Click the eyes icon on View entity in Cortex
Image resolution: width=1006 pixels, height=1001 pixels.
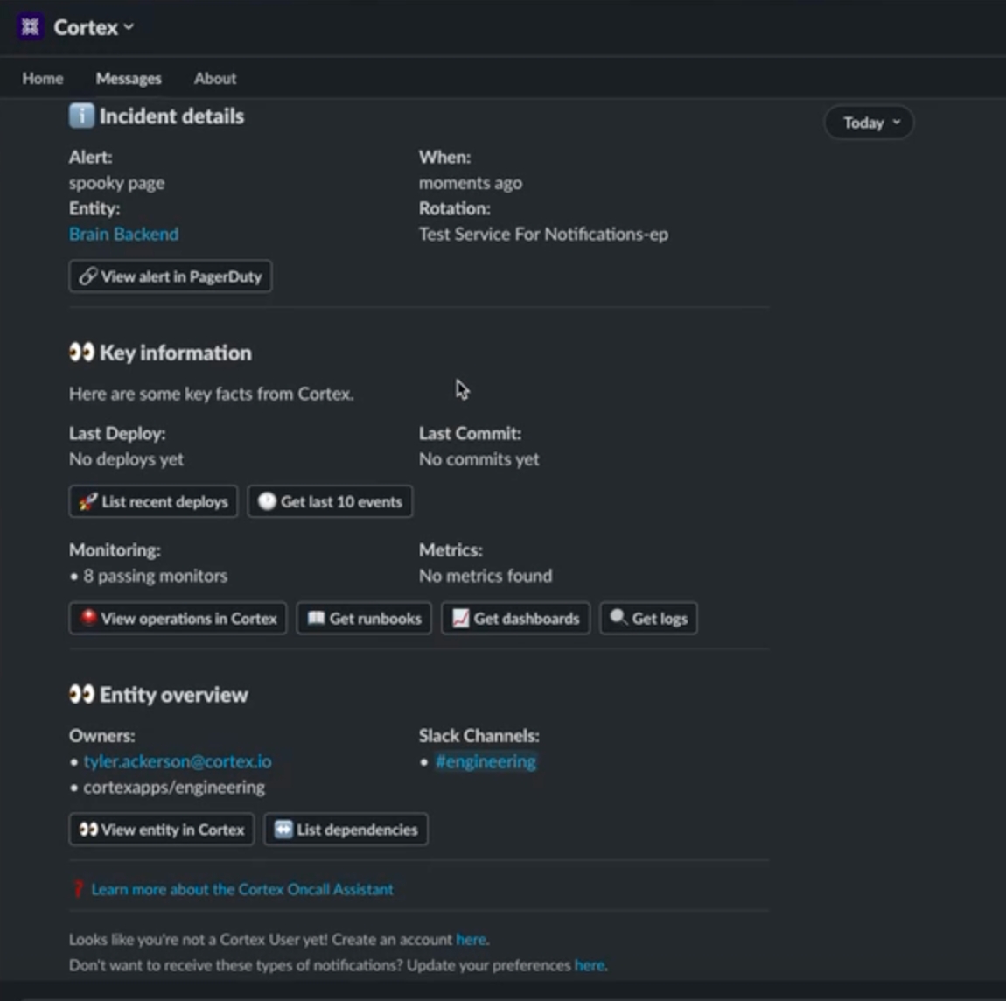point(88,829)
